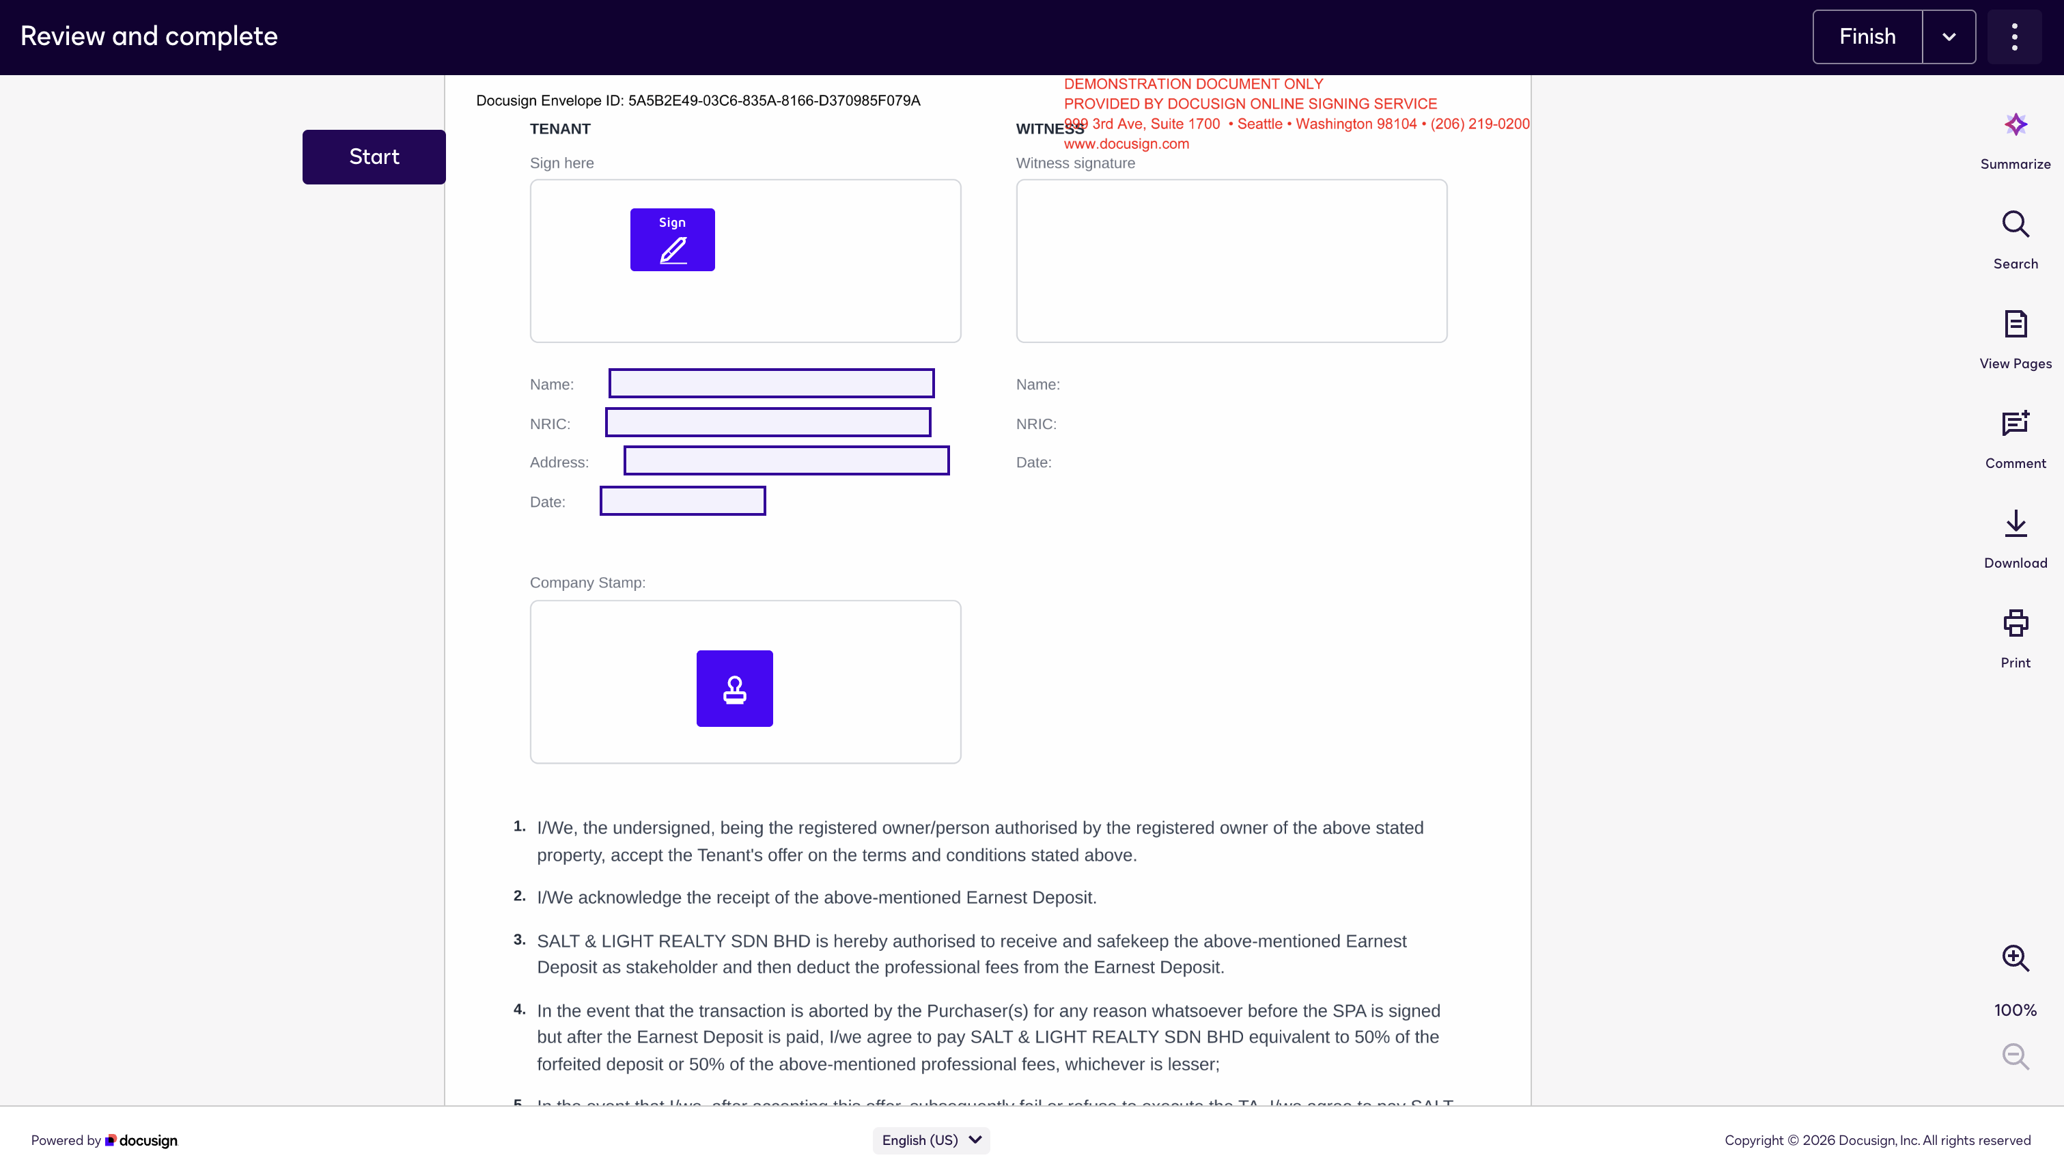Click 'DEMONSTRATION DOCUMENT ONLY' red text
The width and height of the screenshot is (2064, 1175).
tap(1193, 84)
